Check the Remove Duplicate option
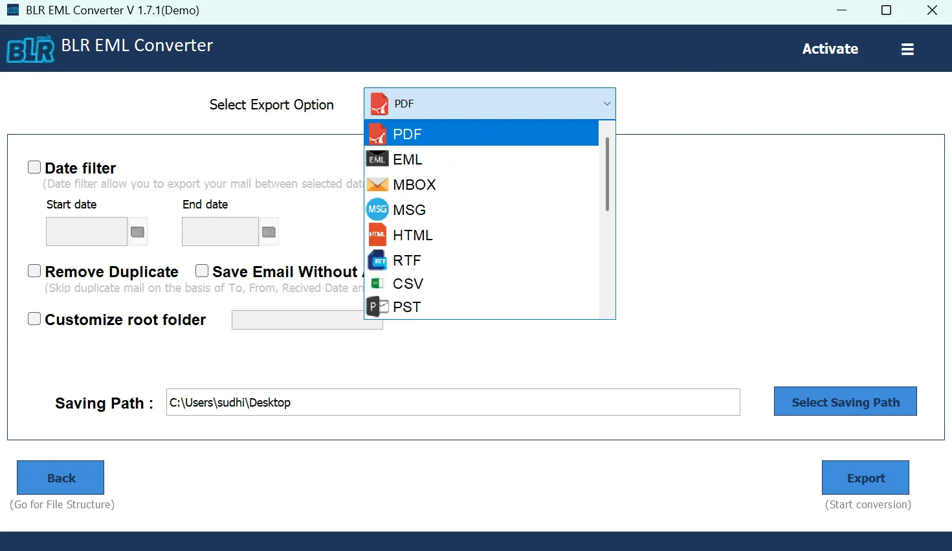The width and height of the screenshot is (952, 551). point(34,270)
